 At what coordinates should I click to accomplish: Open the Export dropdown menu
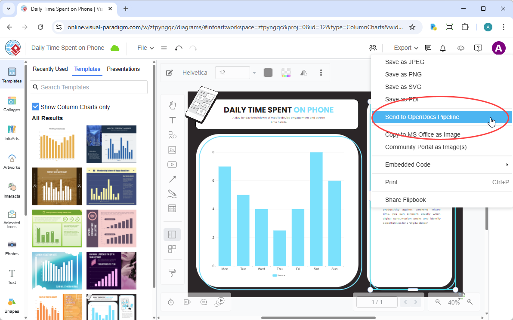[405, 48]
